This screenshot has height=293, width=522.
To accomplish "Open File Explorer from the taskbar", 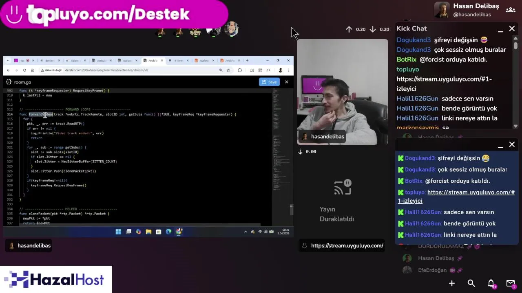I will pyautogui.click(x=148, y=232).
